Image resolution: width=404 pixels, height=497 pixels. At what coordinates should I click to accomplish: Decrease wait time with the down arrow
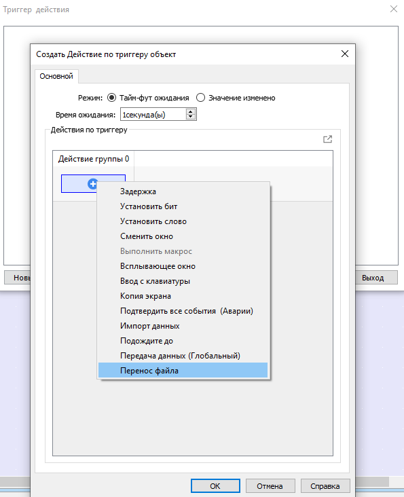tap(190, 117)
